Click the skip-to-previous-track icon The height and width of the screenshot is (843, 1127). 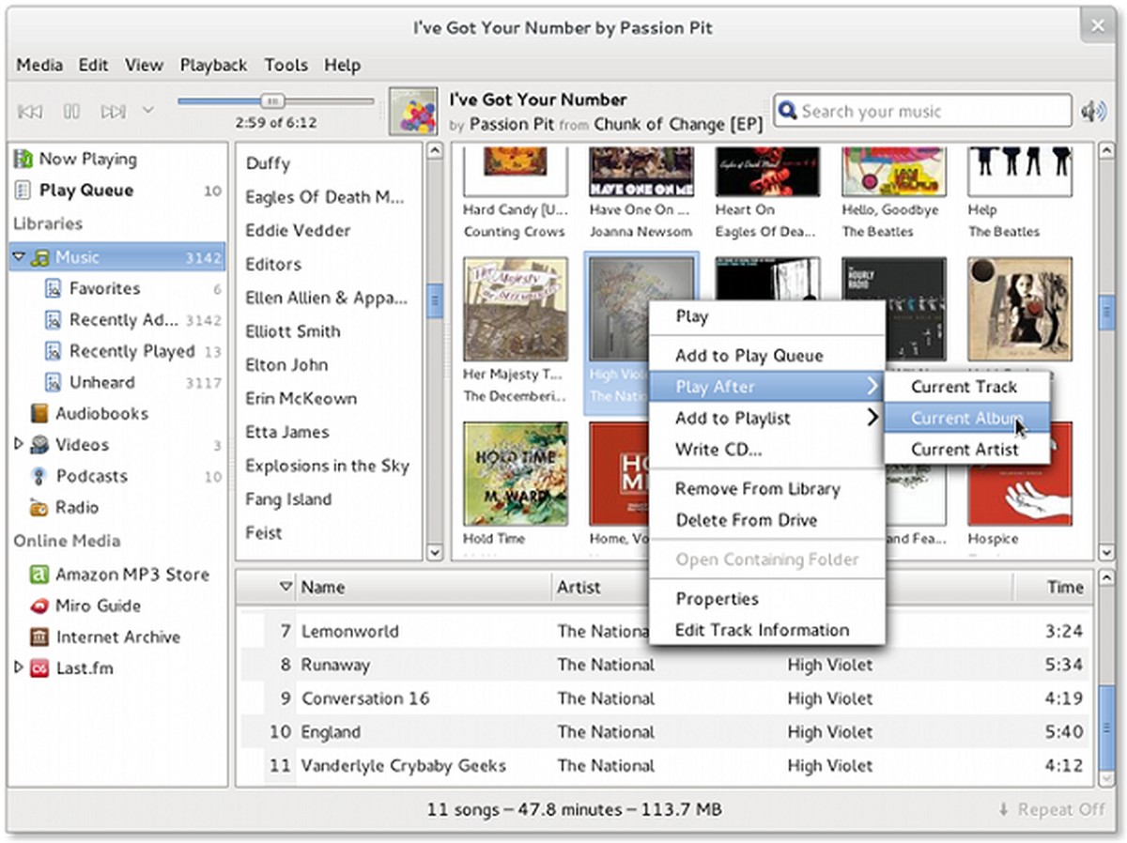(29, 110)
